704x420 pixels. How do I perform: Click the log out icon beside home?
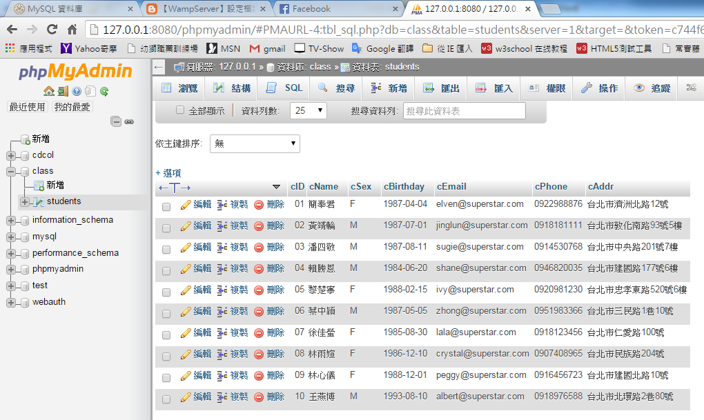63,92
